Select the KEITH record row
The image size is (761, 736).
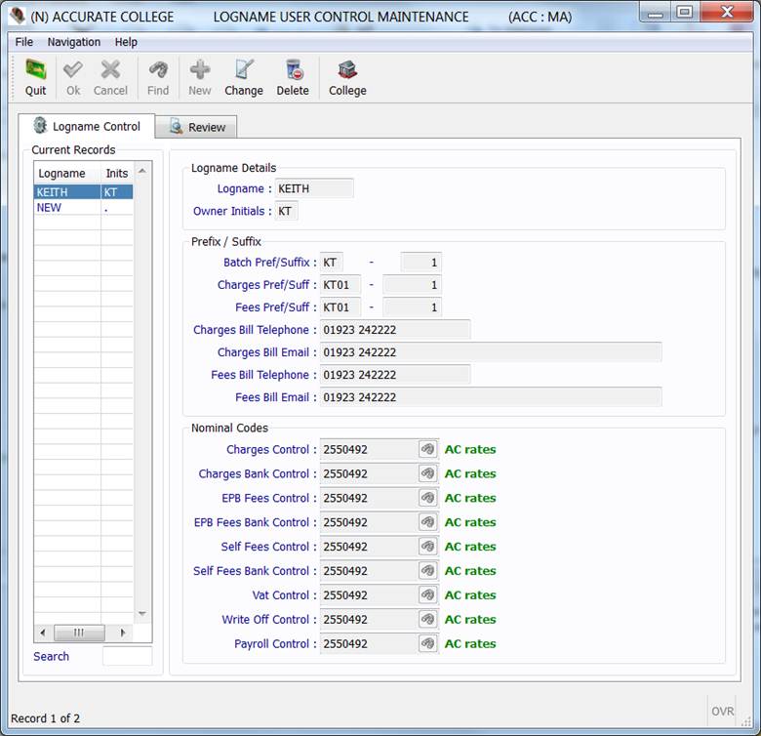53,192
